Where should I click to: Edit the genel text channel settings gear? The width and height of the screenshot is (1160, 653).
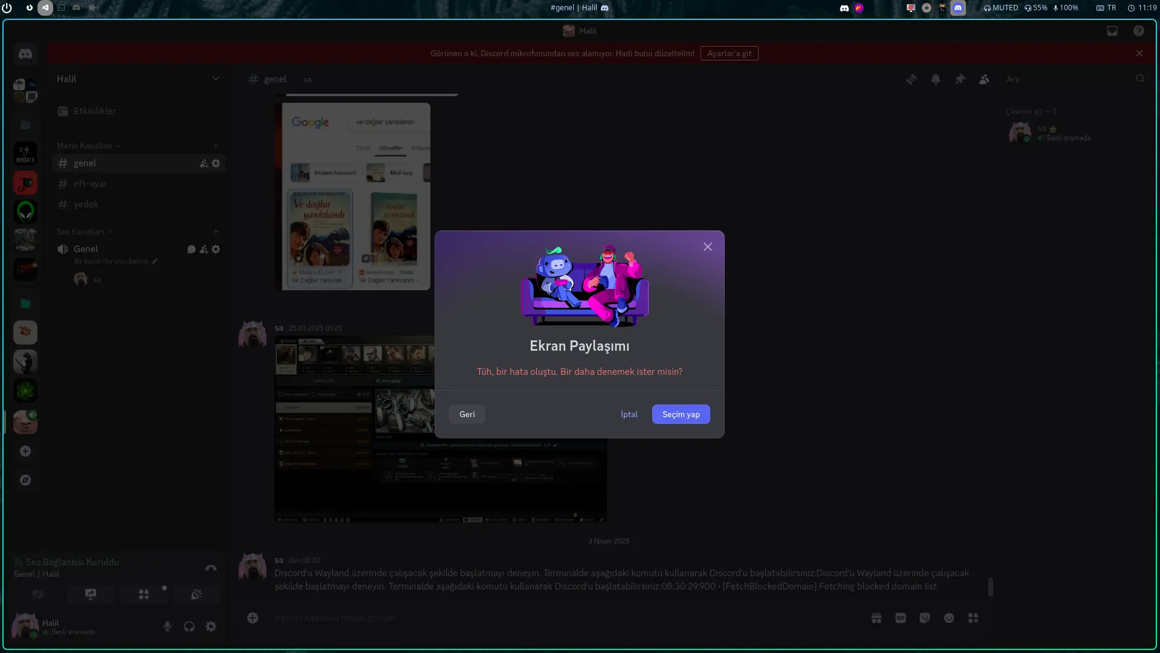pyautogui.click(x=216, y=163)
